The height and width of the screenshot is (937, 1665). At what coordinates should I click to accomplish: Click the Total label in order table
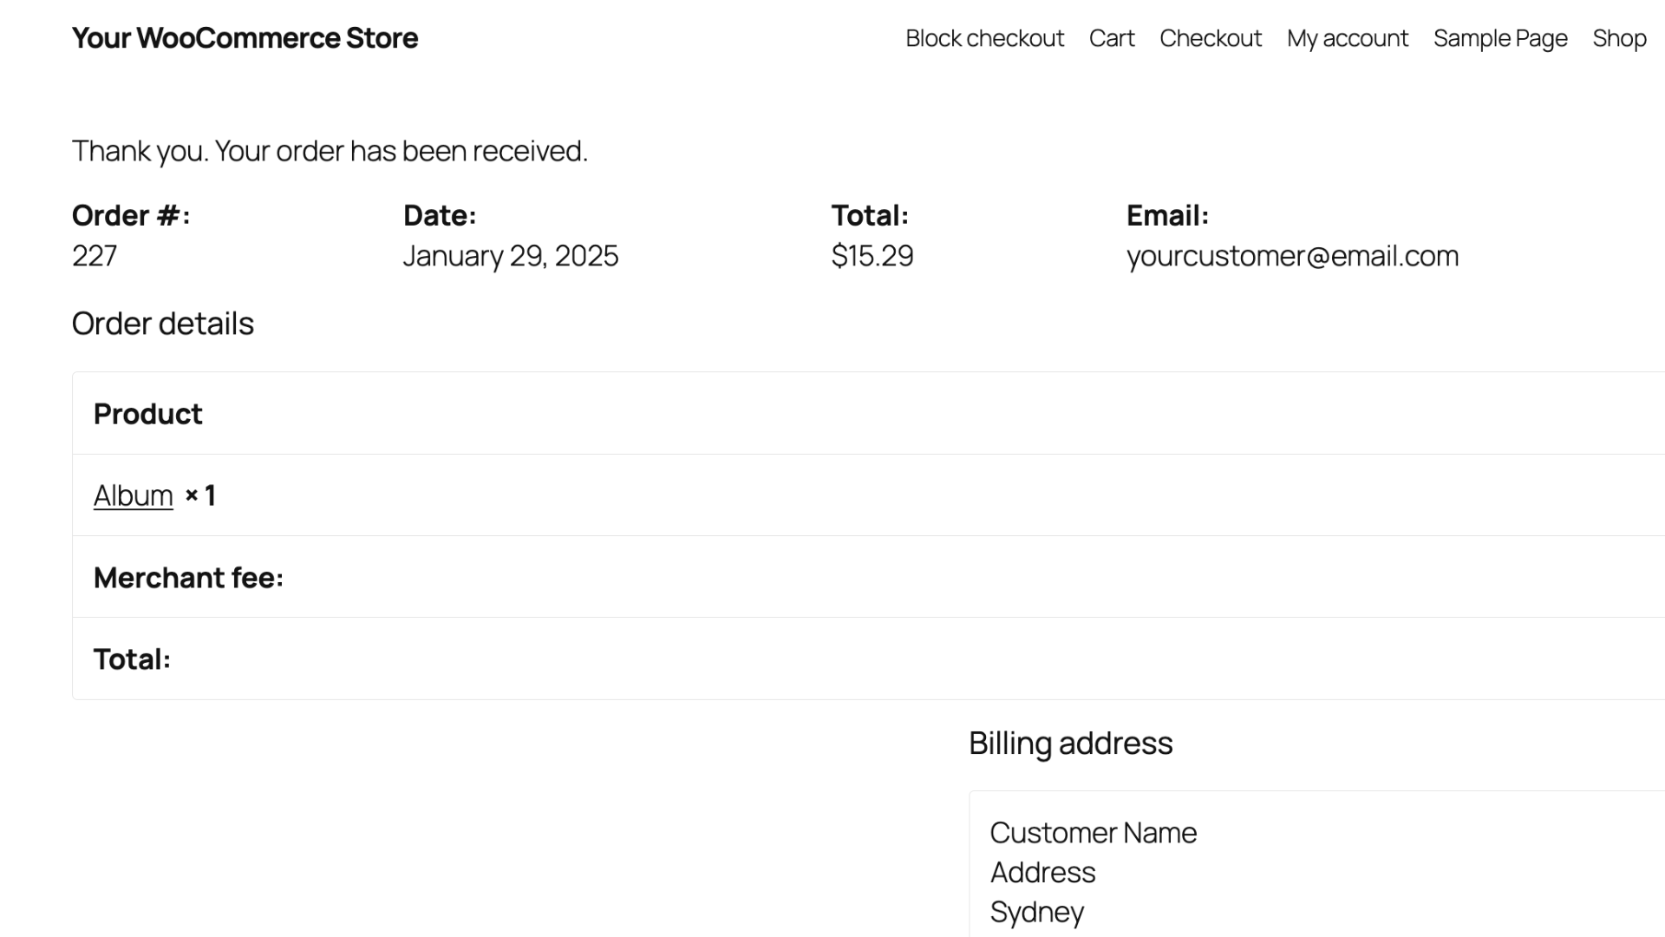(x=132, y=659)
